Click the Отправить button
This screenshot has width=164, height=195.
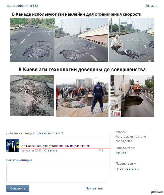[18, 188]
